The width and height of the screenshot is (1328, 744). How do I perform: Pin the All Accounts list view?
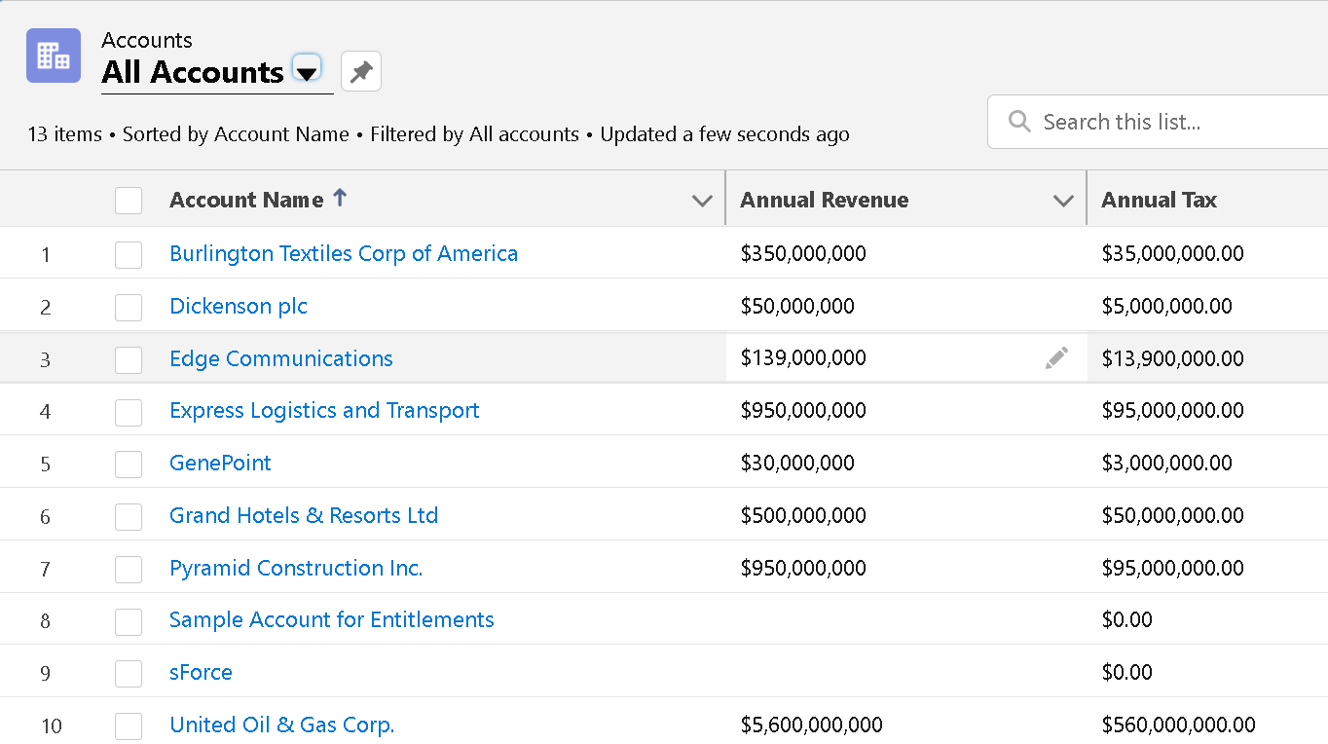tap(360, 71)
